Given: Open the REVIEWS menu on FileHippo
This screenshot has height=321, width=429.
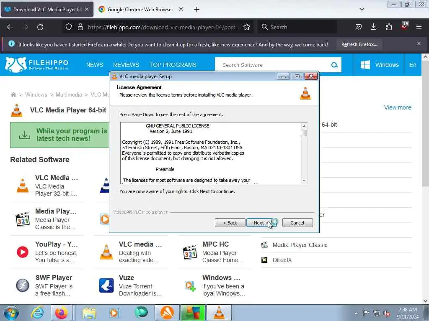Looking at the screenshot, I should (126, 65).
